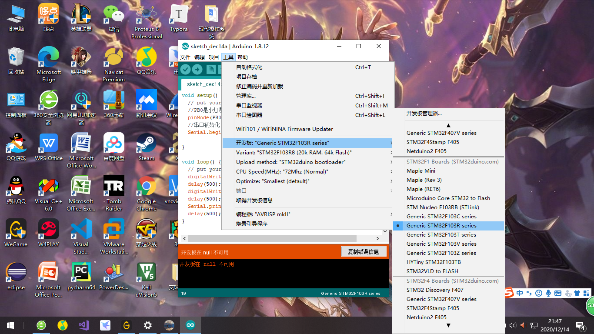Select the HYTiny STM32F103TB board
The image size is (594, 334).
(448, 262)
